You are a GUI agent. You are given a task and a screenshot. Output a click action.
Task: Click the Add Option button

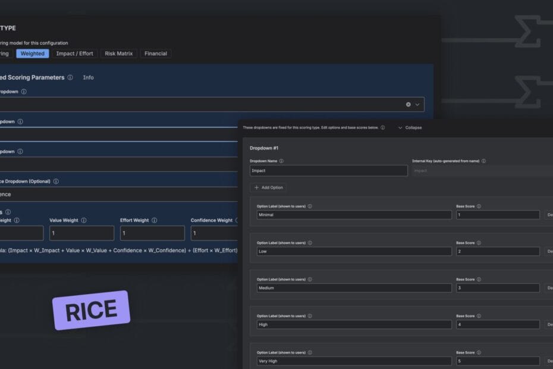(269, 187)
